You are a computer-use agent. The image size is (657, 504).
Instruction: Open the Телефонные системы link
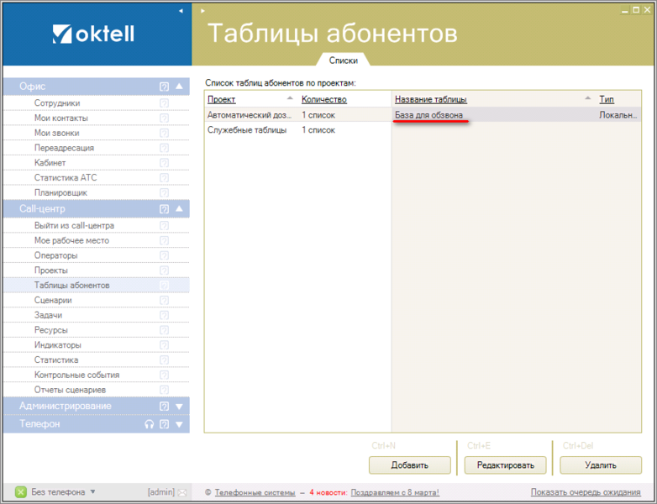click(255, 493)
